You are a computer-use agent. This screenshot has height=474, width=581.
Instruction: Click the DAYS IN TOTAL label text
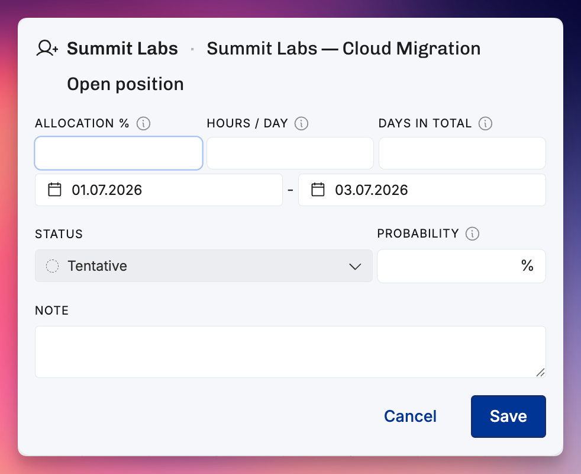click(x=425, y=123)
